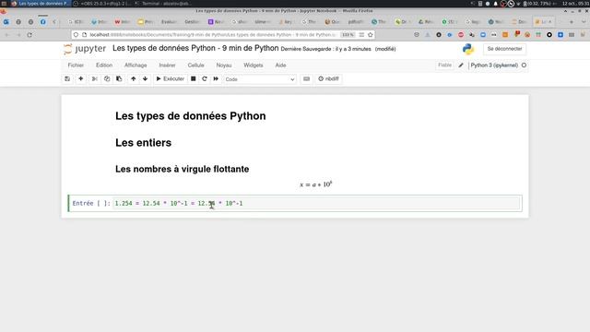
Task: Paste cells below icon
Action: 119,79
